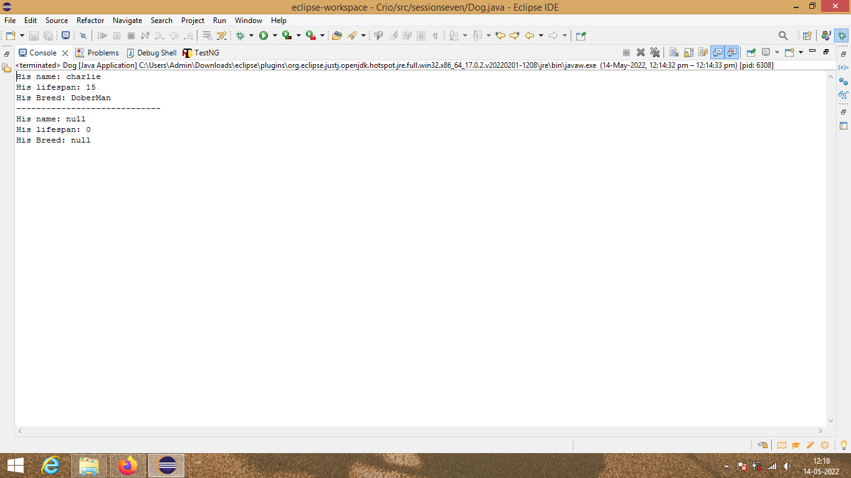Expand the Next Annotation dropdown arrow

tap(465, 35)
